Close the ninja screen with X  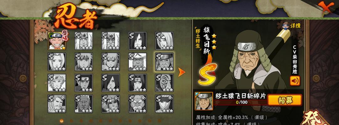(x=326, y=7)
